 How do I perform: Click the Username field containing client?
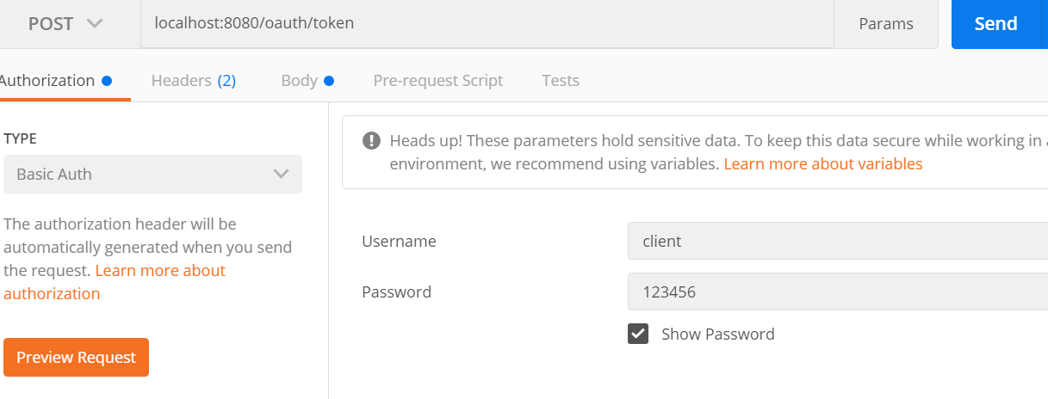[x=838, y=241]
